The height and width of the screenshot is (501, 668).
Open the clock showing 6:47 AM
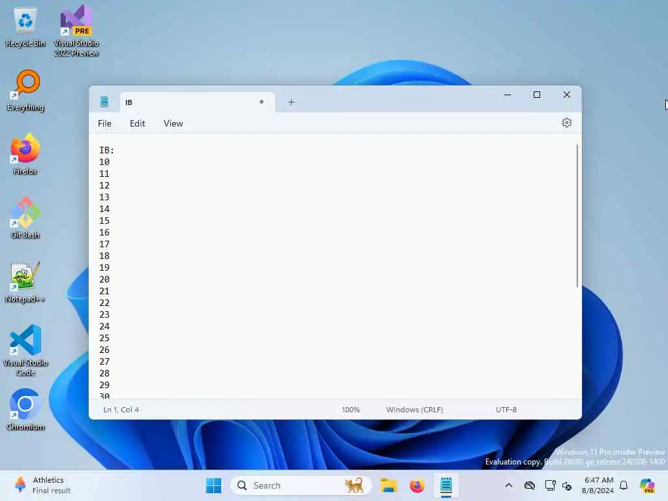(598, 485)
